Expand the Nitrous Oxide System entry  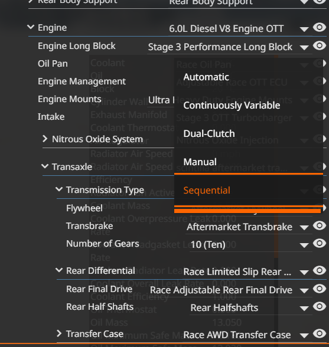coord(45,139)
